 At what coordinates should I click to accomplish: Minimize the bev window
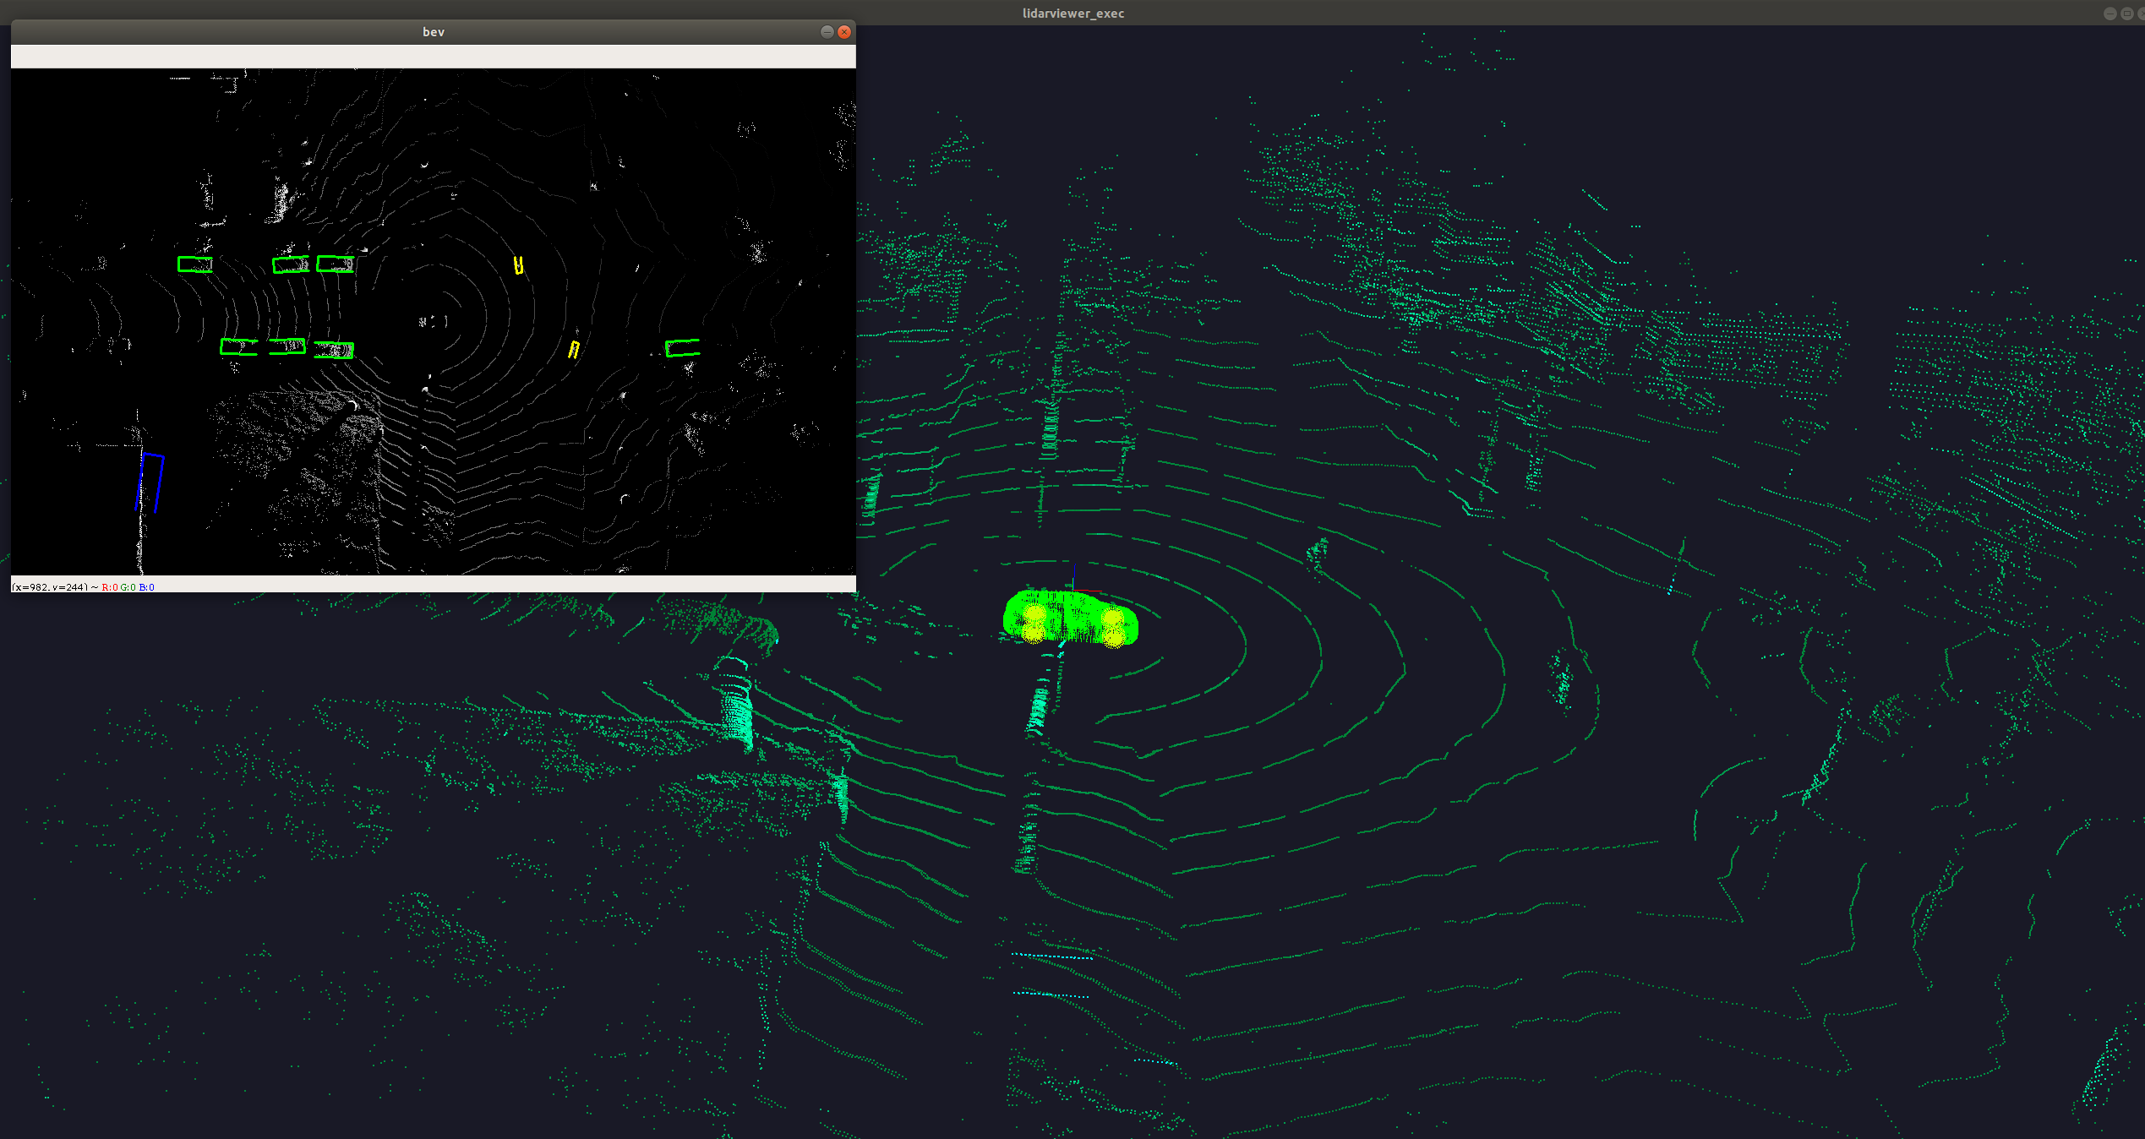[827, 32]
